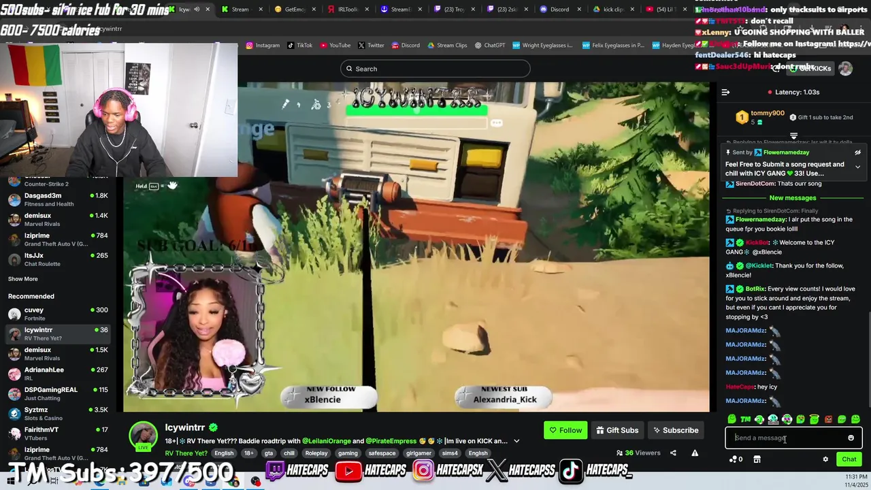The image size is (871, 490).
Task: Hide the pinned message from Flowernamedzay
Action: [x=857, y=152]
